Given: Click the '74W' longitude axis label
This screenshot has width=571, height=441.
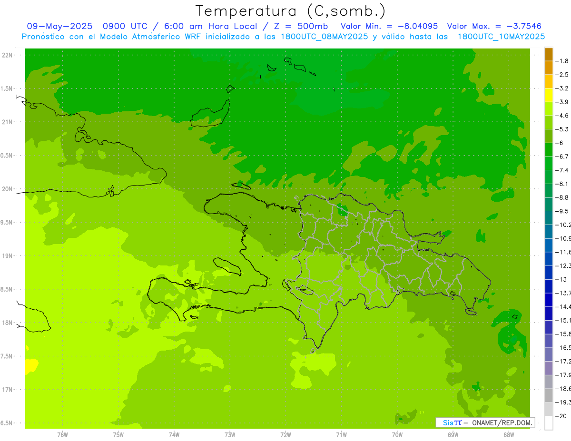Looking at the screenshot, I should click(x=174, y=434).
